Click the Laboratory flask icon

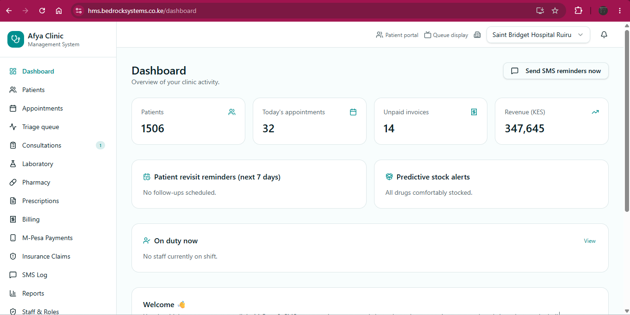(x=13, y=164)
